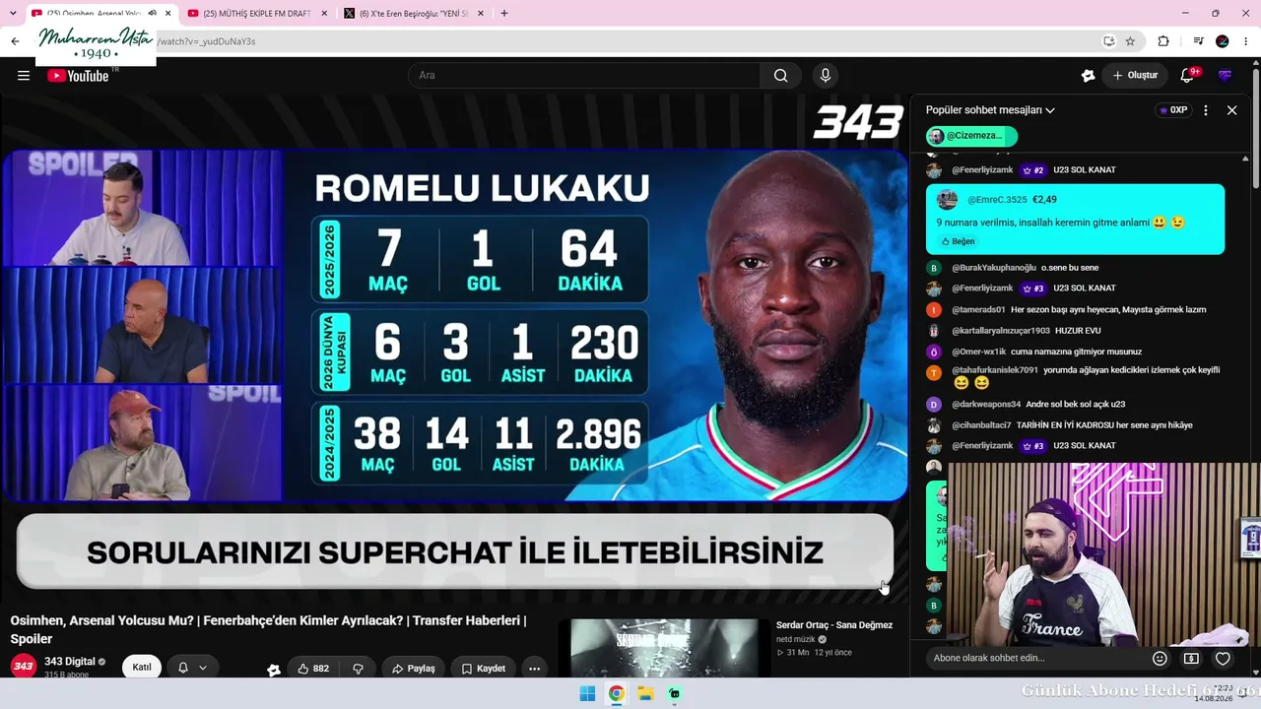This screenshot has width=1261, height=709.
Task: Click the install app icon in address bar
Action: point(1108,41)
